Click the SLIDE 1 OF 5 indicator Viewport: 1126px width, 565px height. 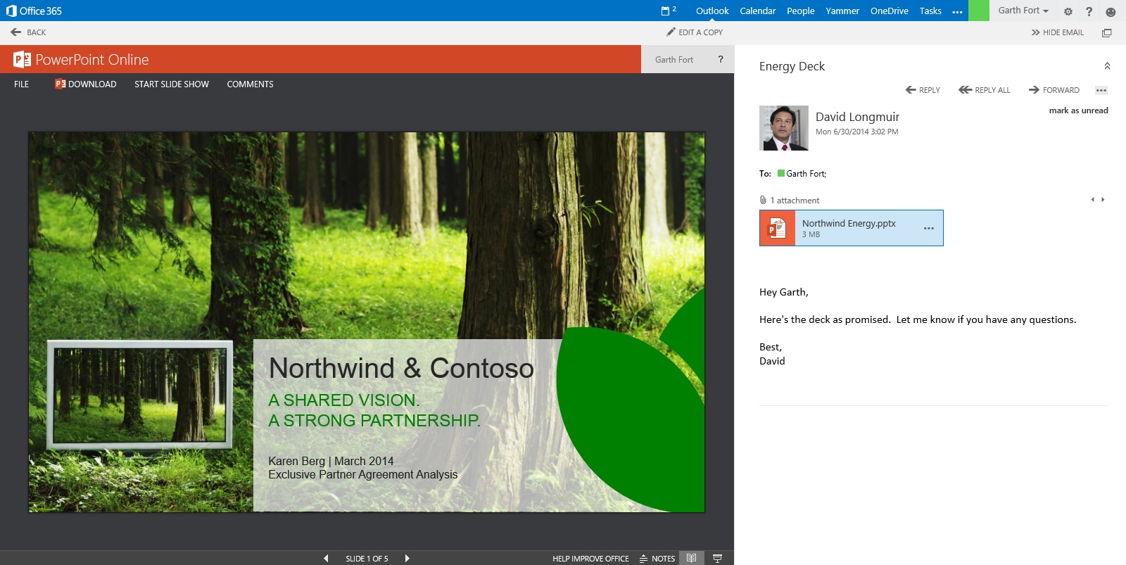pyautogui.click(x=367, y=559)
